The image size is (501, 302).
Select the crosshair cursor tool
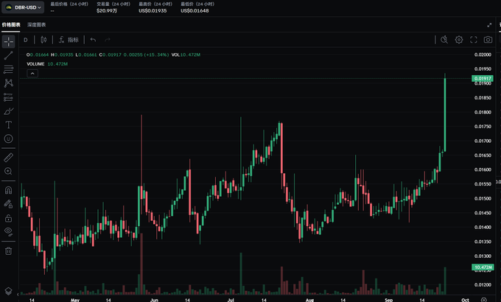point(9,41)
